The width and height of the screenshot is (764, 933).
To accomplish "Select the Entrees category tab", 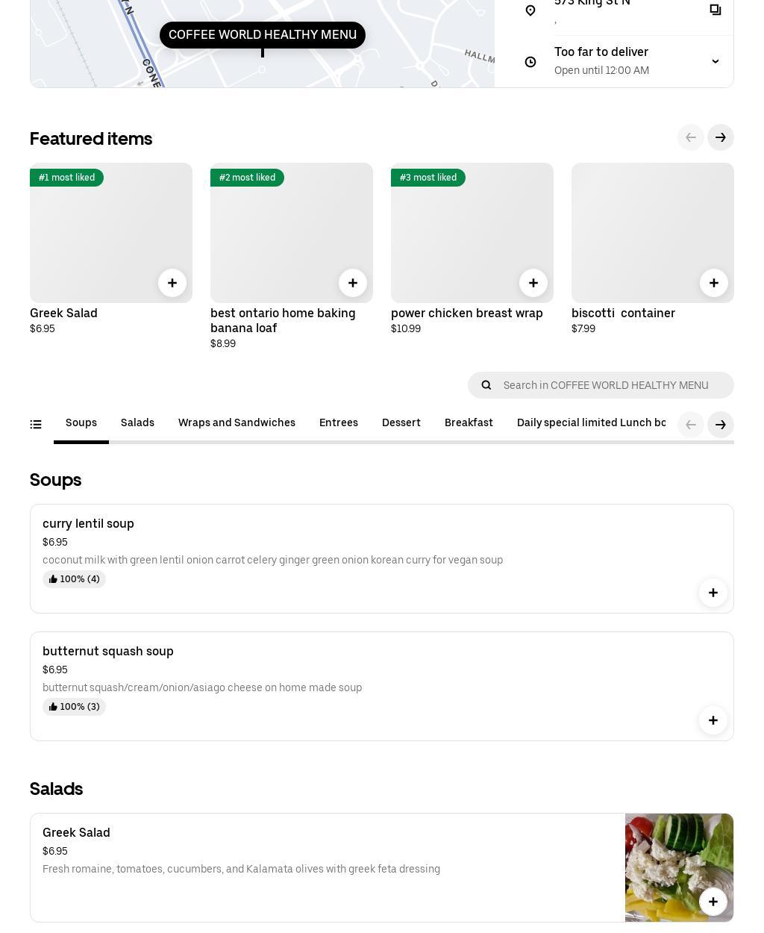I will point(339,423).
